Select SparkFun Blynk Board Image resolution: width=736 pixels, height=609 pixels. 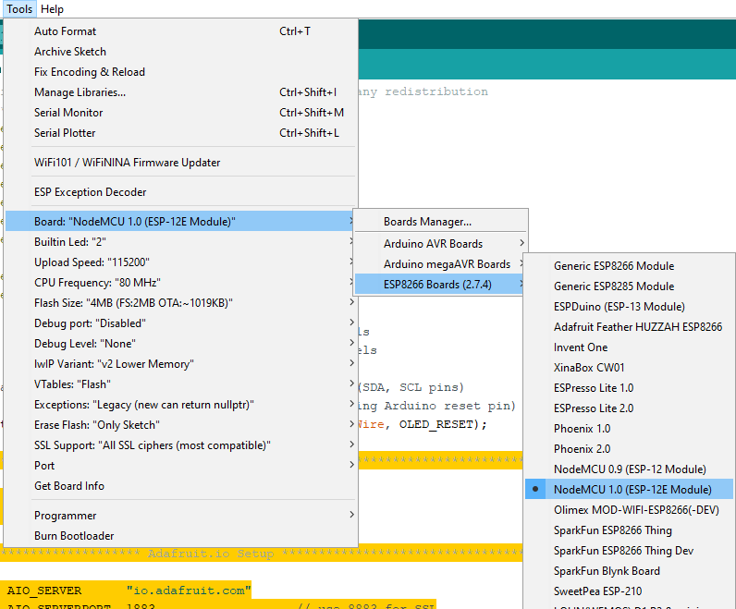click(x=629, y=571)
